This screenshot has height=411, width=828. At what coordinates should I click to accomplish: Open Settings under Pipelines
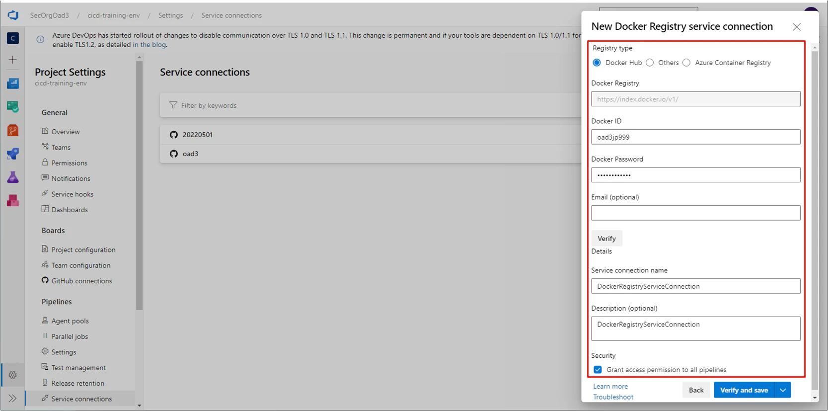(64, 352)
